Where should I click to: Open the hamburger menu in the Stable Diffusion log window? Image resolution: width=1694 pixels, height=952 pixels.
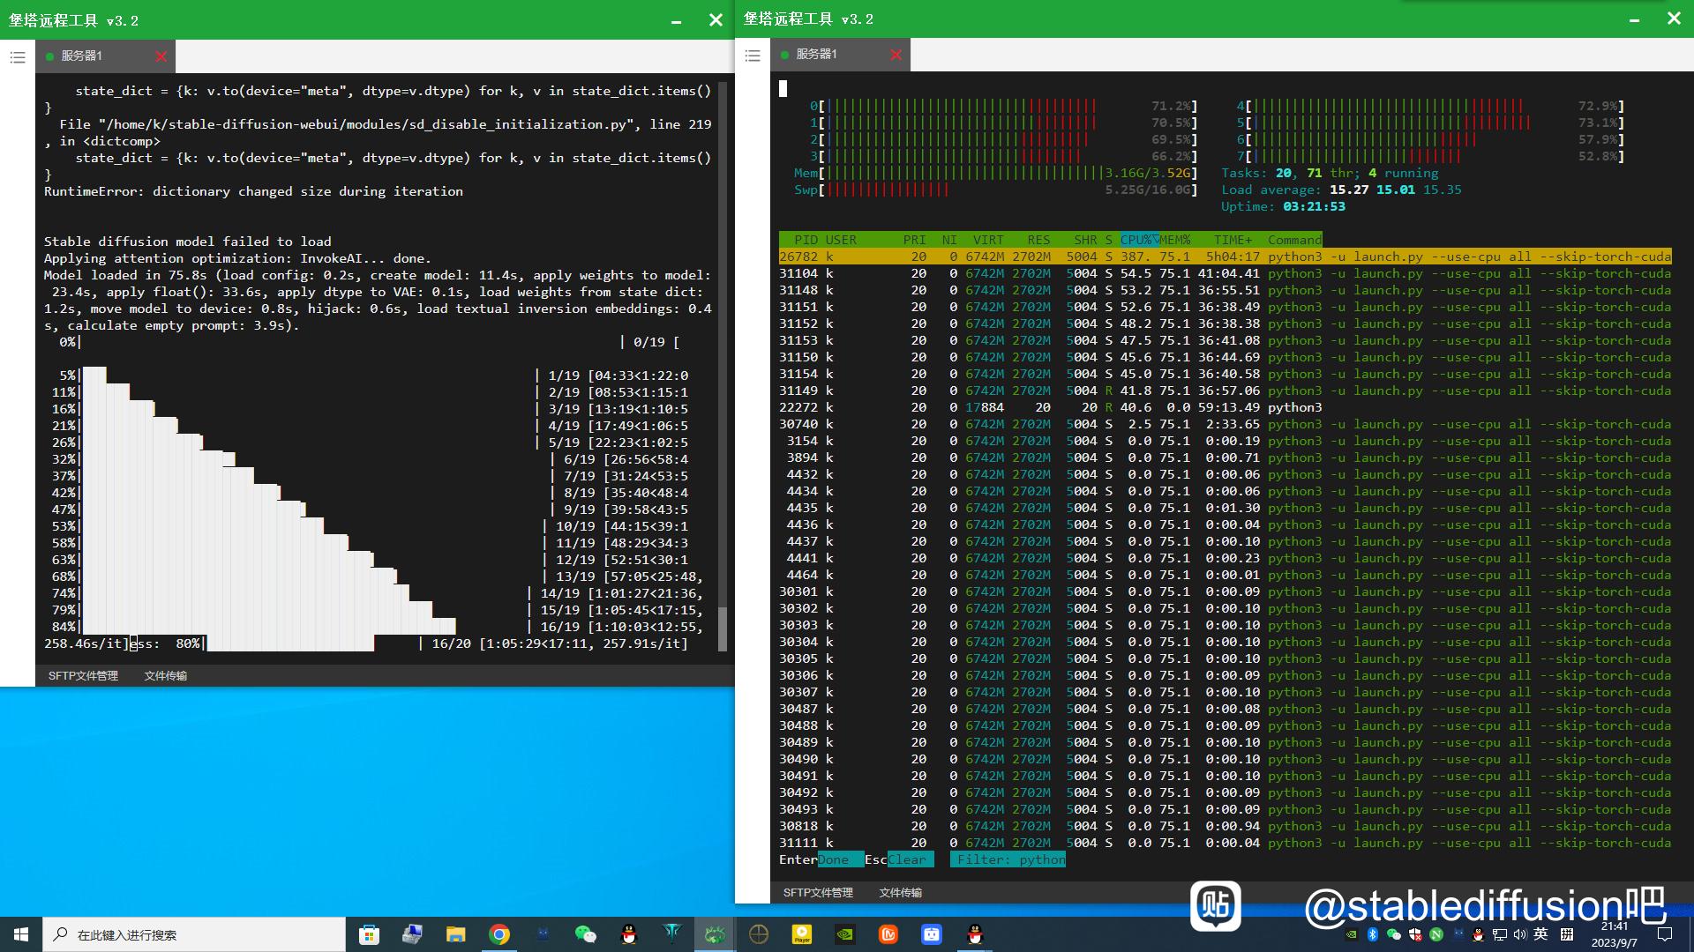[18, 57]
